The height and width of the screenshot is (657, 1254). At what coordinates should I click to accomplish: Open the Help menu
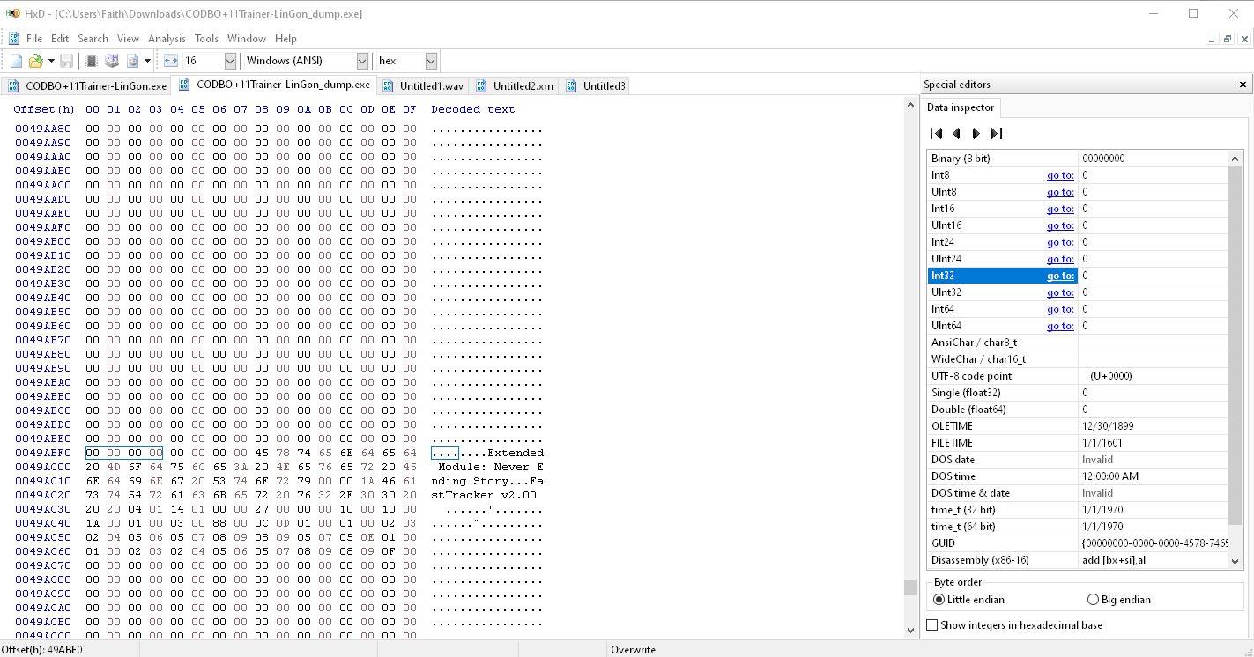pyautogui.click(x=286, y=39)
